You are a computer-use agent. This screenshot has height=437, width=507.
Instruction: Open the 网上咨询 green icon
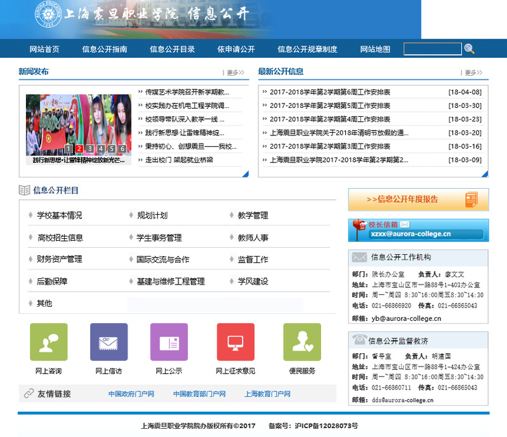(x=48, y=342)
